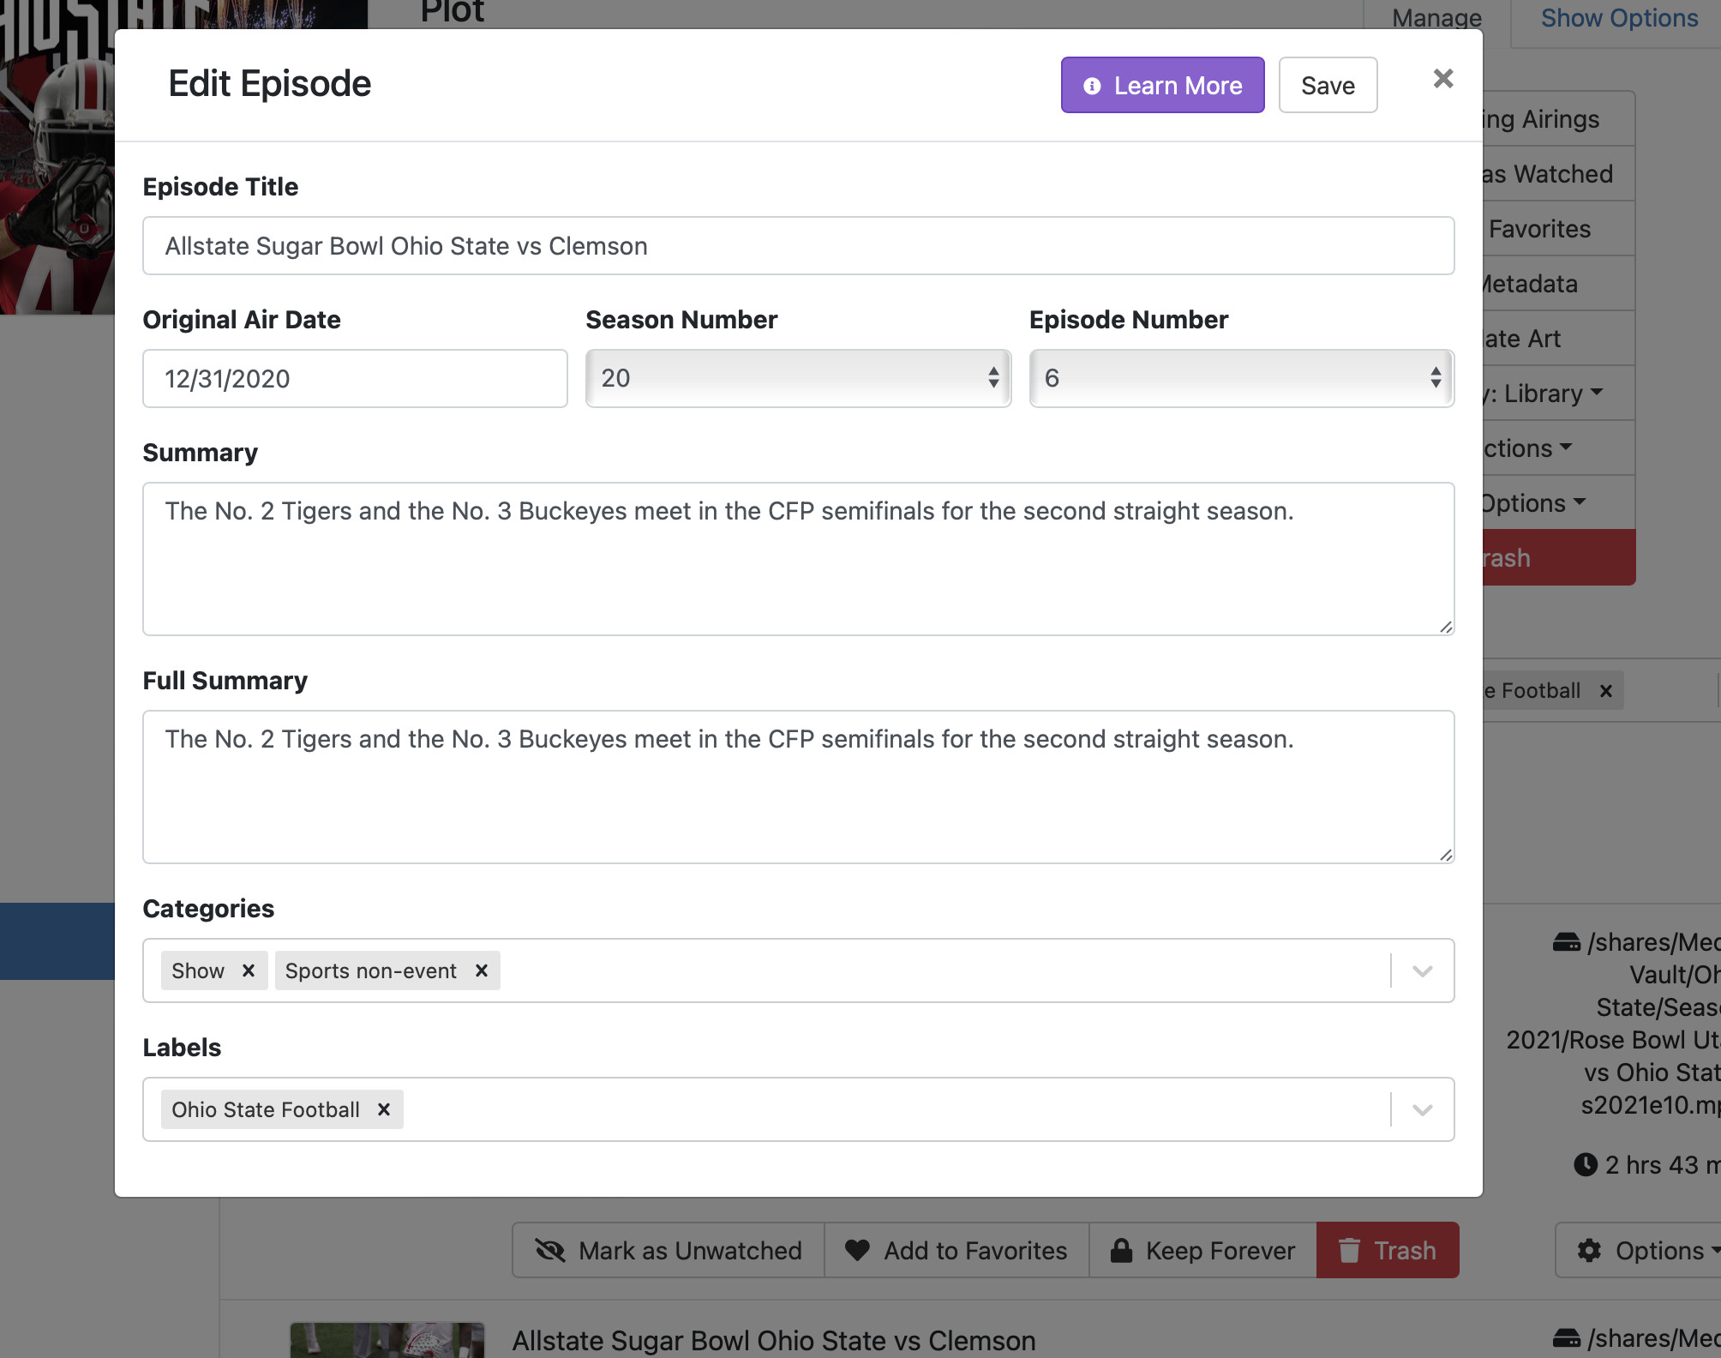Expand the Labels dropdown chevron
1721x1358 pixels.
[x=1423, y=1109]
